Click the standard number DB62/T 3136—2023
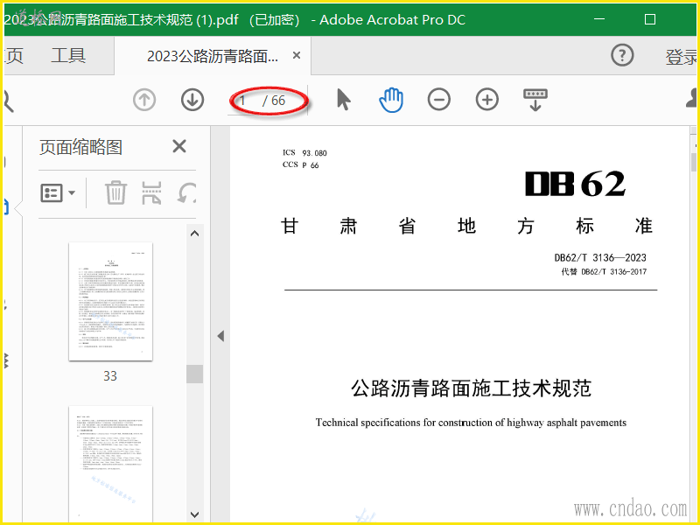Viewport: 700px width, 525px height. pyautogui.click(x=600, y=257)
